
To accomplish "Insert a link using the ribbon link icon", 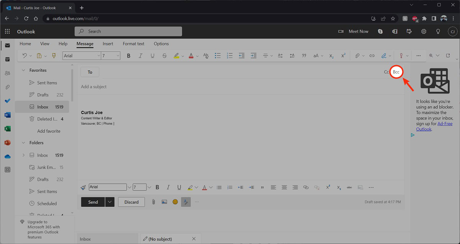I will (x=371, y=56).
